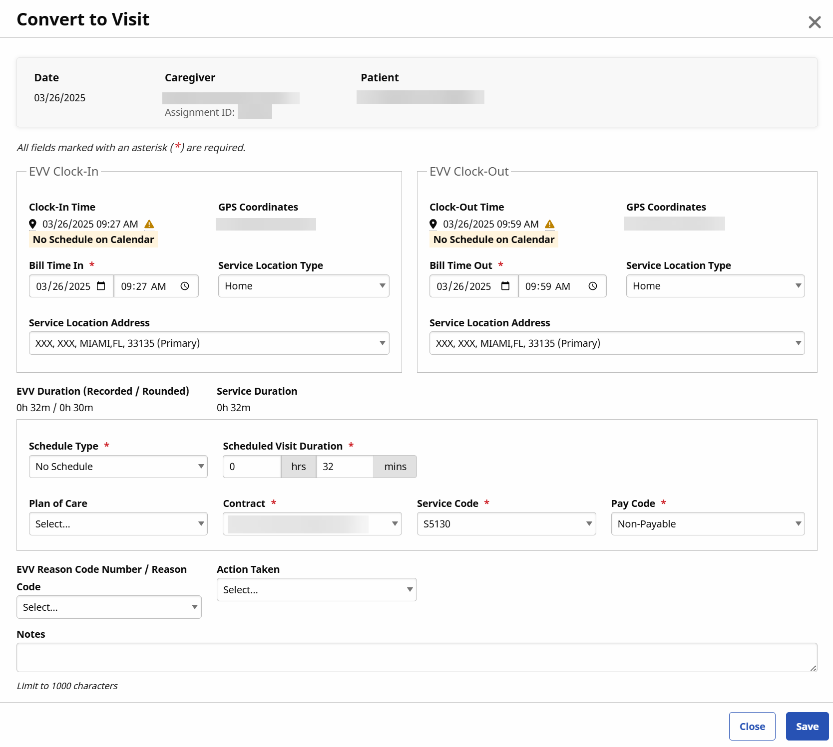Click the Save button
This screenshot has height=747, width=833.
pyautogui.click(x=807, y=726)
